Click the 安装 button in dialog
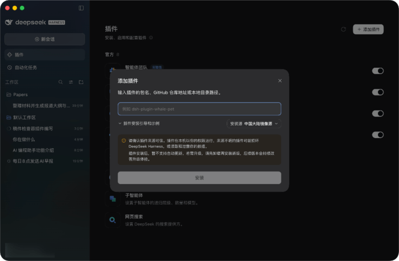Viewport: 399px width, 261px height. pos(199,178)
